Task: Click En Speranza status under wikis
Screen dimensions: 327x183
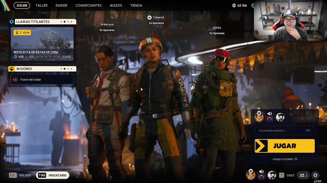Action: tap(217, 33)
